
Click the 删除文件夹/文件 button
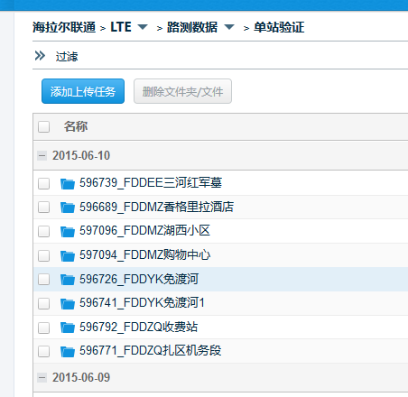pos(182,91)
